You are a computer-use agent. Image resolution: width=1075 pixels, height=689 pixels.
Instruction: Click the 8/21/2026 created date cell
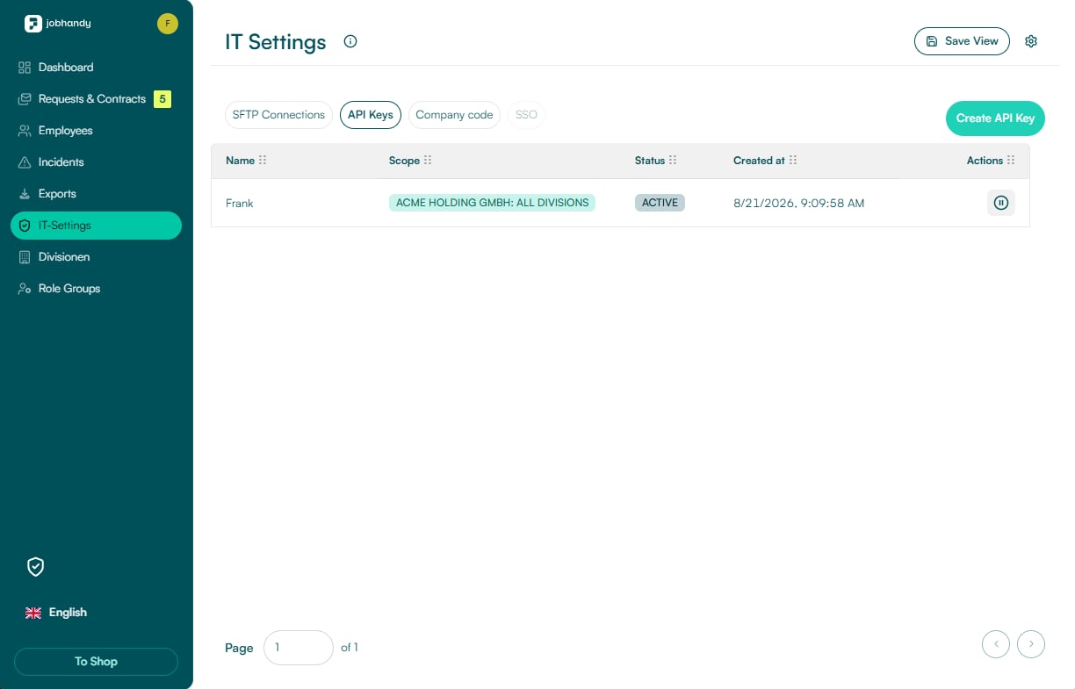[x=799, y=203]
